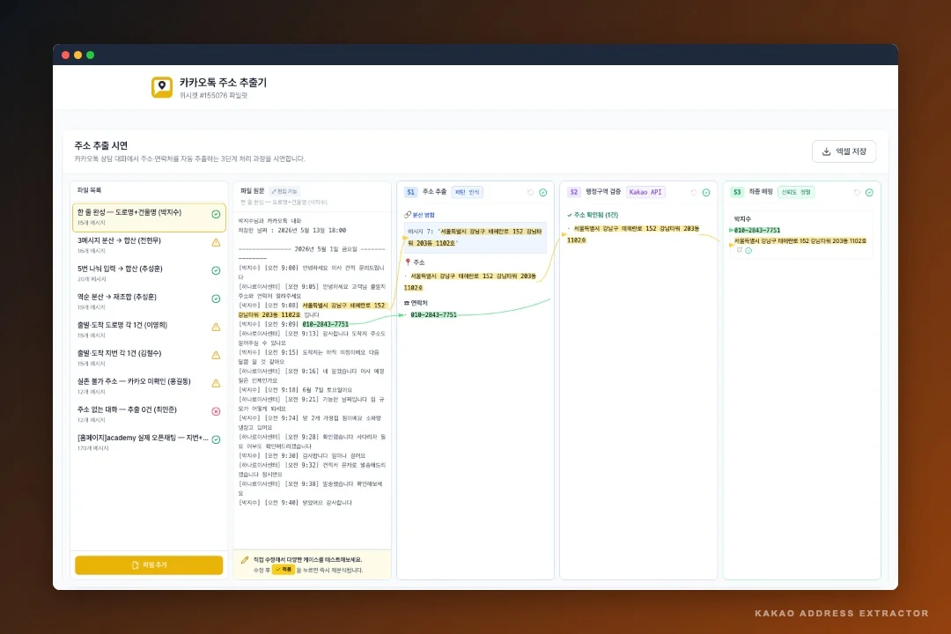This screenshot has height=634, width=951.
Task: Click the validated address in S2 panel
Action: click(633, 234)
